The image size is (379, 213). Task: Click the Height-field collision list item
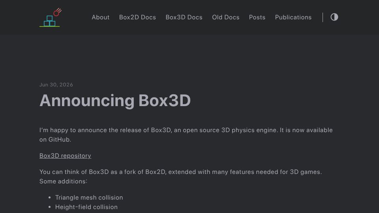(x=86, y=207)
